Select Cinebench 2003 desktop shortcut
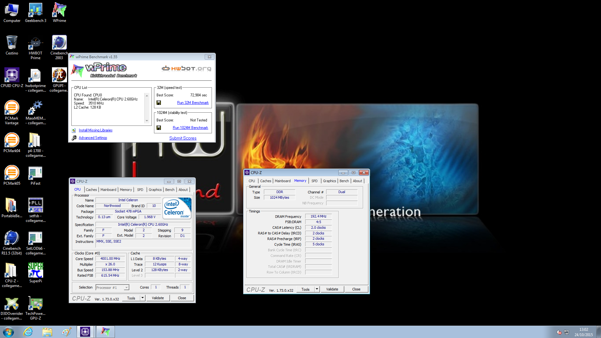Image resolution: width=601 pixels, height=338 pixels. coord(59,48)
